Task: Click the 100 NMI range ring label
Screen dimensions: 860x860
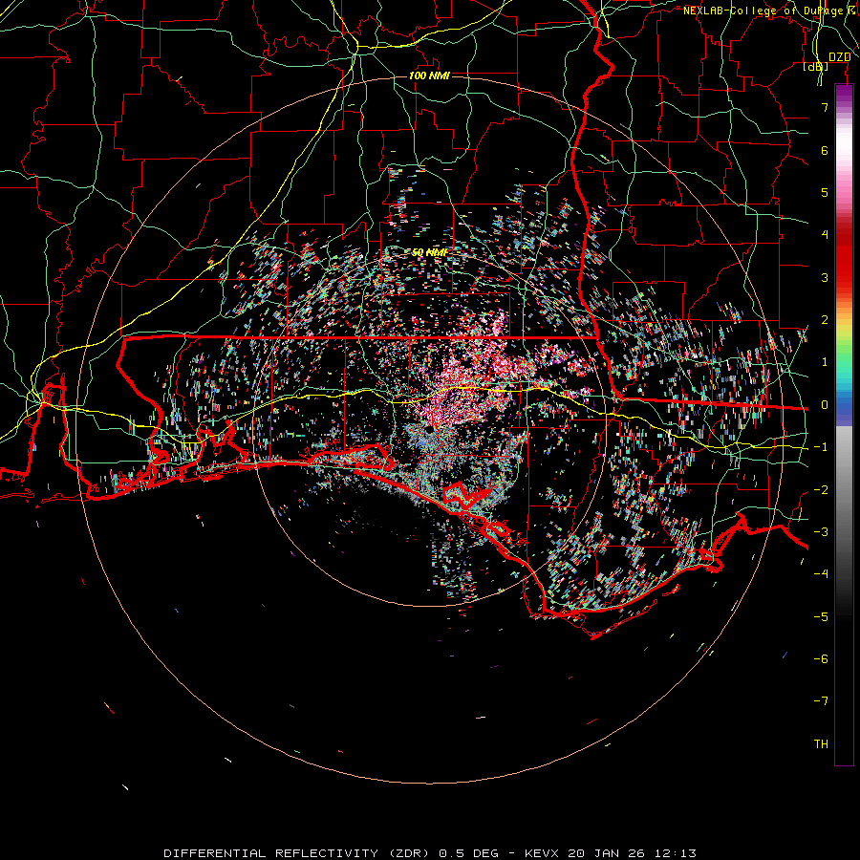Action: [429, 75]
